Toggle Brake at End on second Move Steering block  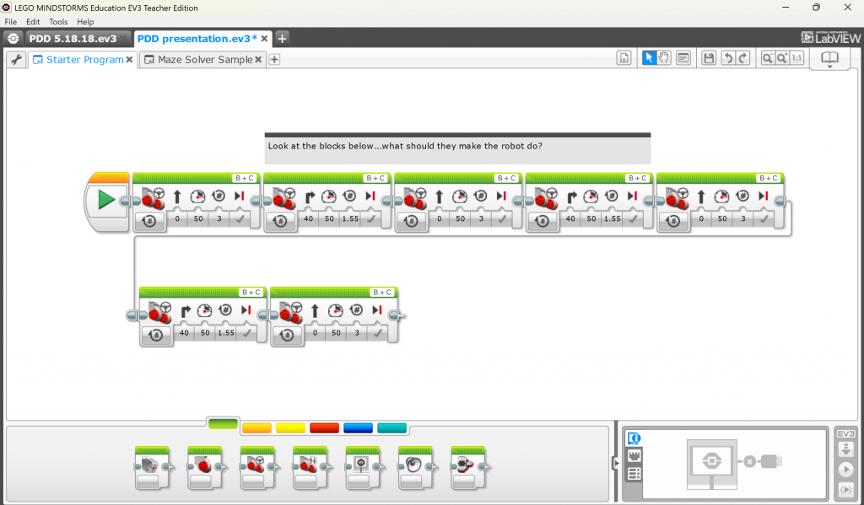click(x=370, y=218)
